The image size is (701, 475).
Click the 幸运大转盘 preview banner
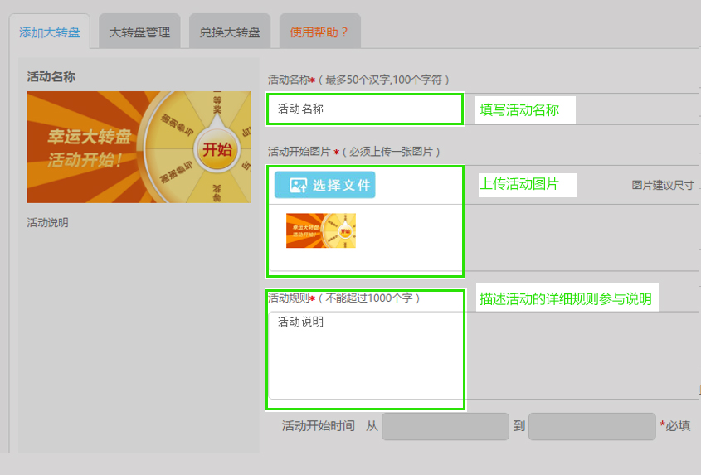139,147
